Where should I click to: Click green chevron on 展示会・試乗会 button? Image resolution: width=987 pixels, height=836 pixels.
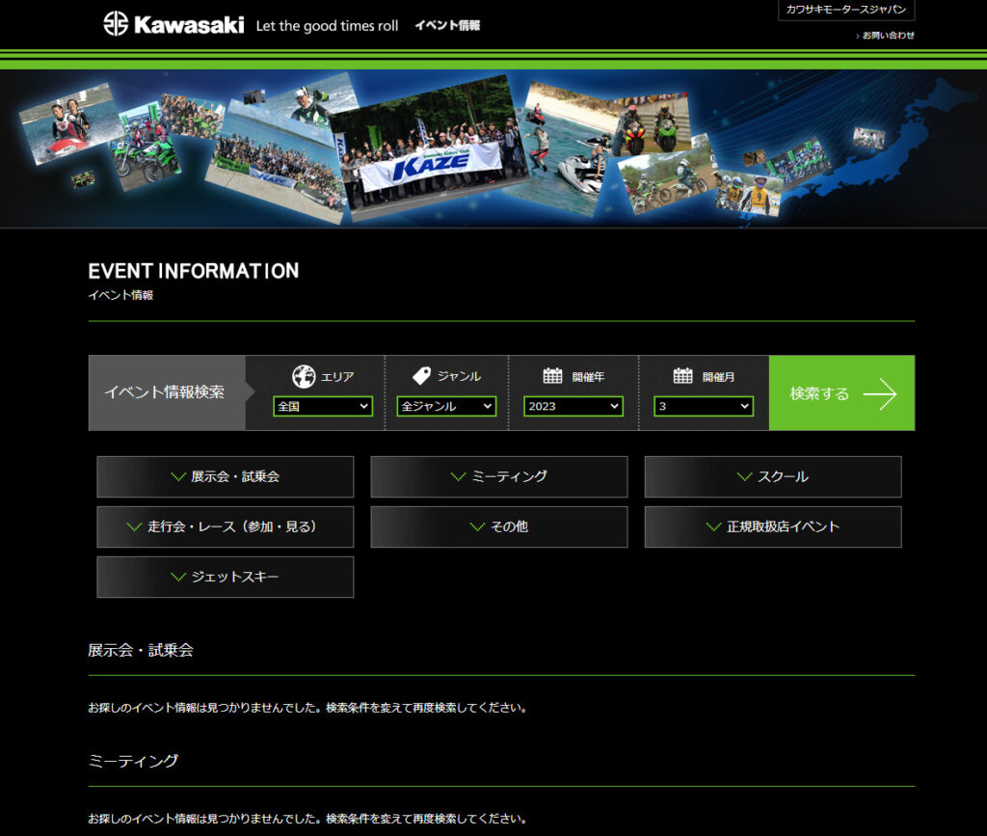click(177, 476)
